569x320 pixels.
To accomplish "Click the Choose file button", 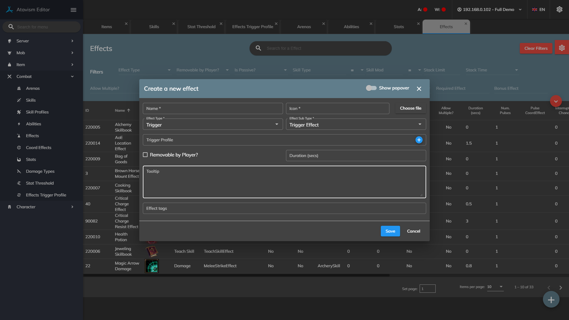I will [410, 108].
